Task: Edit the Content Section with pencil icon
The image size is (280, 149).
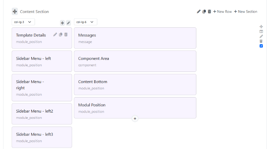Action: point(199,12)
